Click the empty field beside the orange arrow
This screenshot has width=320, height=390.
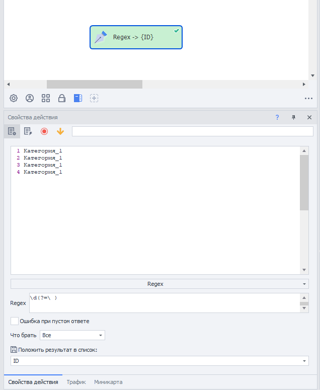click(193, 131)
